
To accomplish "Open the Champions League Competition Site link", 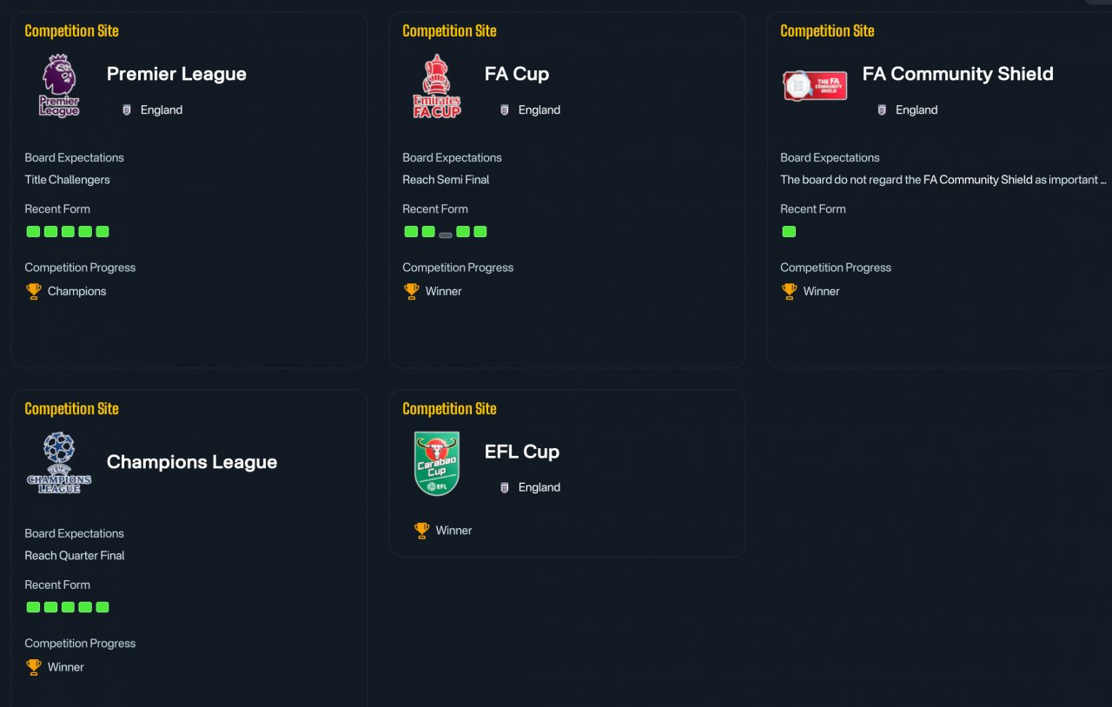I will point(71,408).
